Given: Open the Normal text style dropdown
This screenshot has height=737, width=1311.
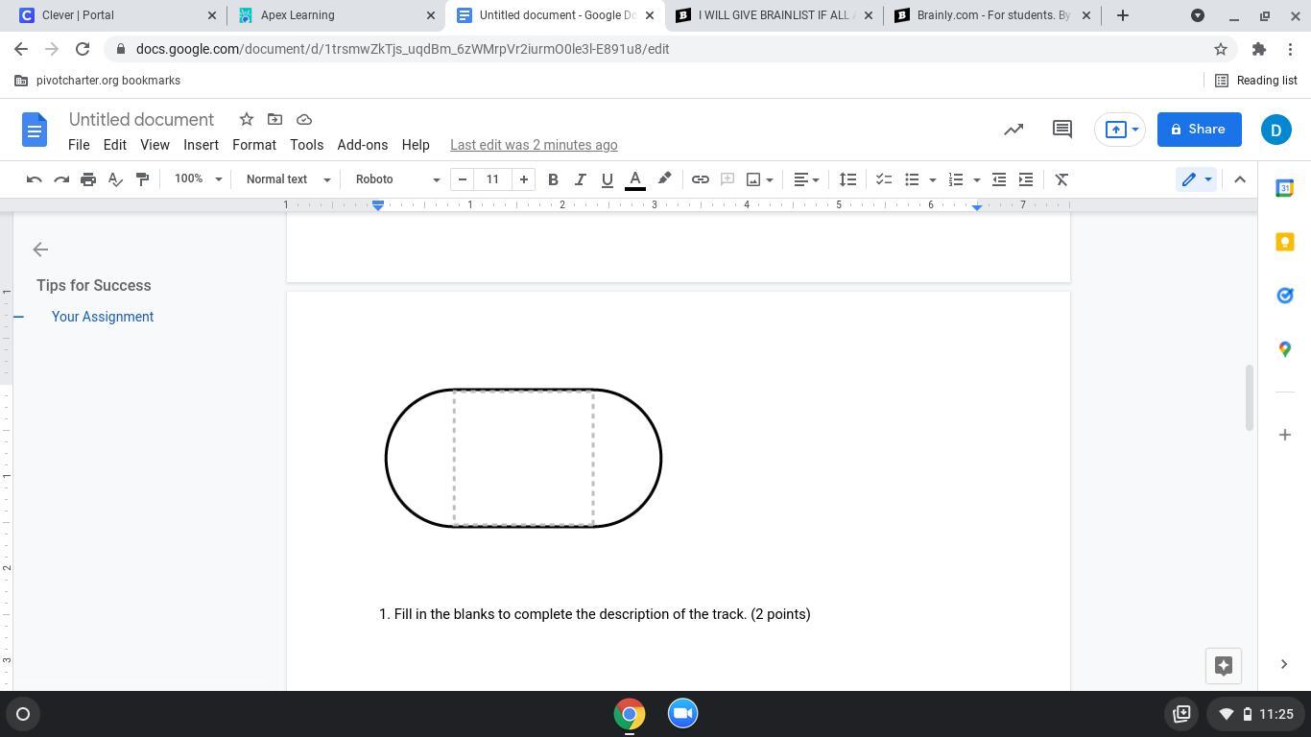Looking at the screenshot, I should pyautogui.click(x=288, y=179).
